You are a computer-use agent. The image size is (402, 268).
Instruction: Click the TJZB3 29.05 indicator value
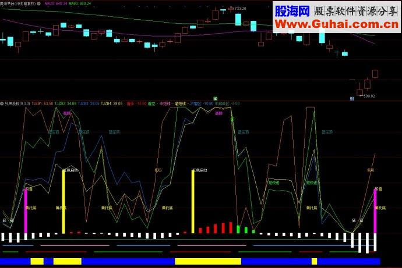click(89, 103)
